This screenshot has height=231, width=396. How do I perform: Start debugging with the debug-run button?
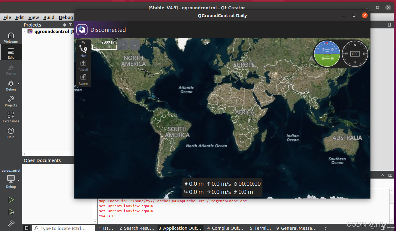11,212
